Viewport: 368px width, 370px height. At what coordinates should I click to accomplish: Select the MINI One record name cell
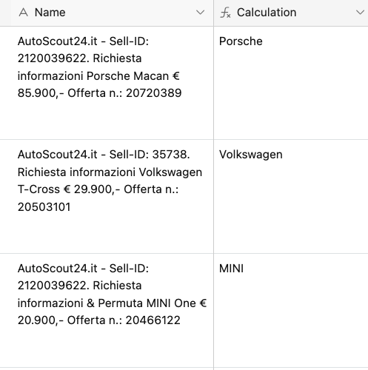tap(113, 310)
